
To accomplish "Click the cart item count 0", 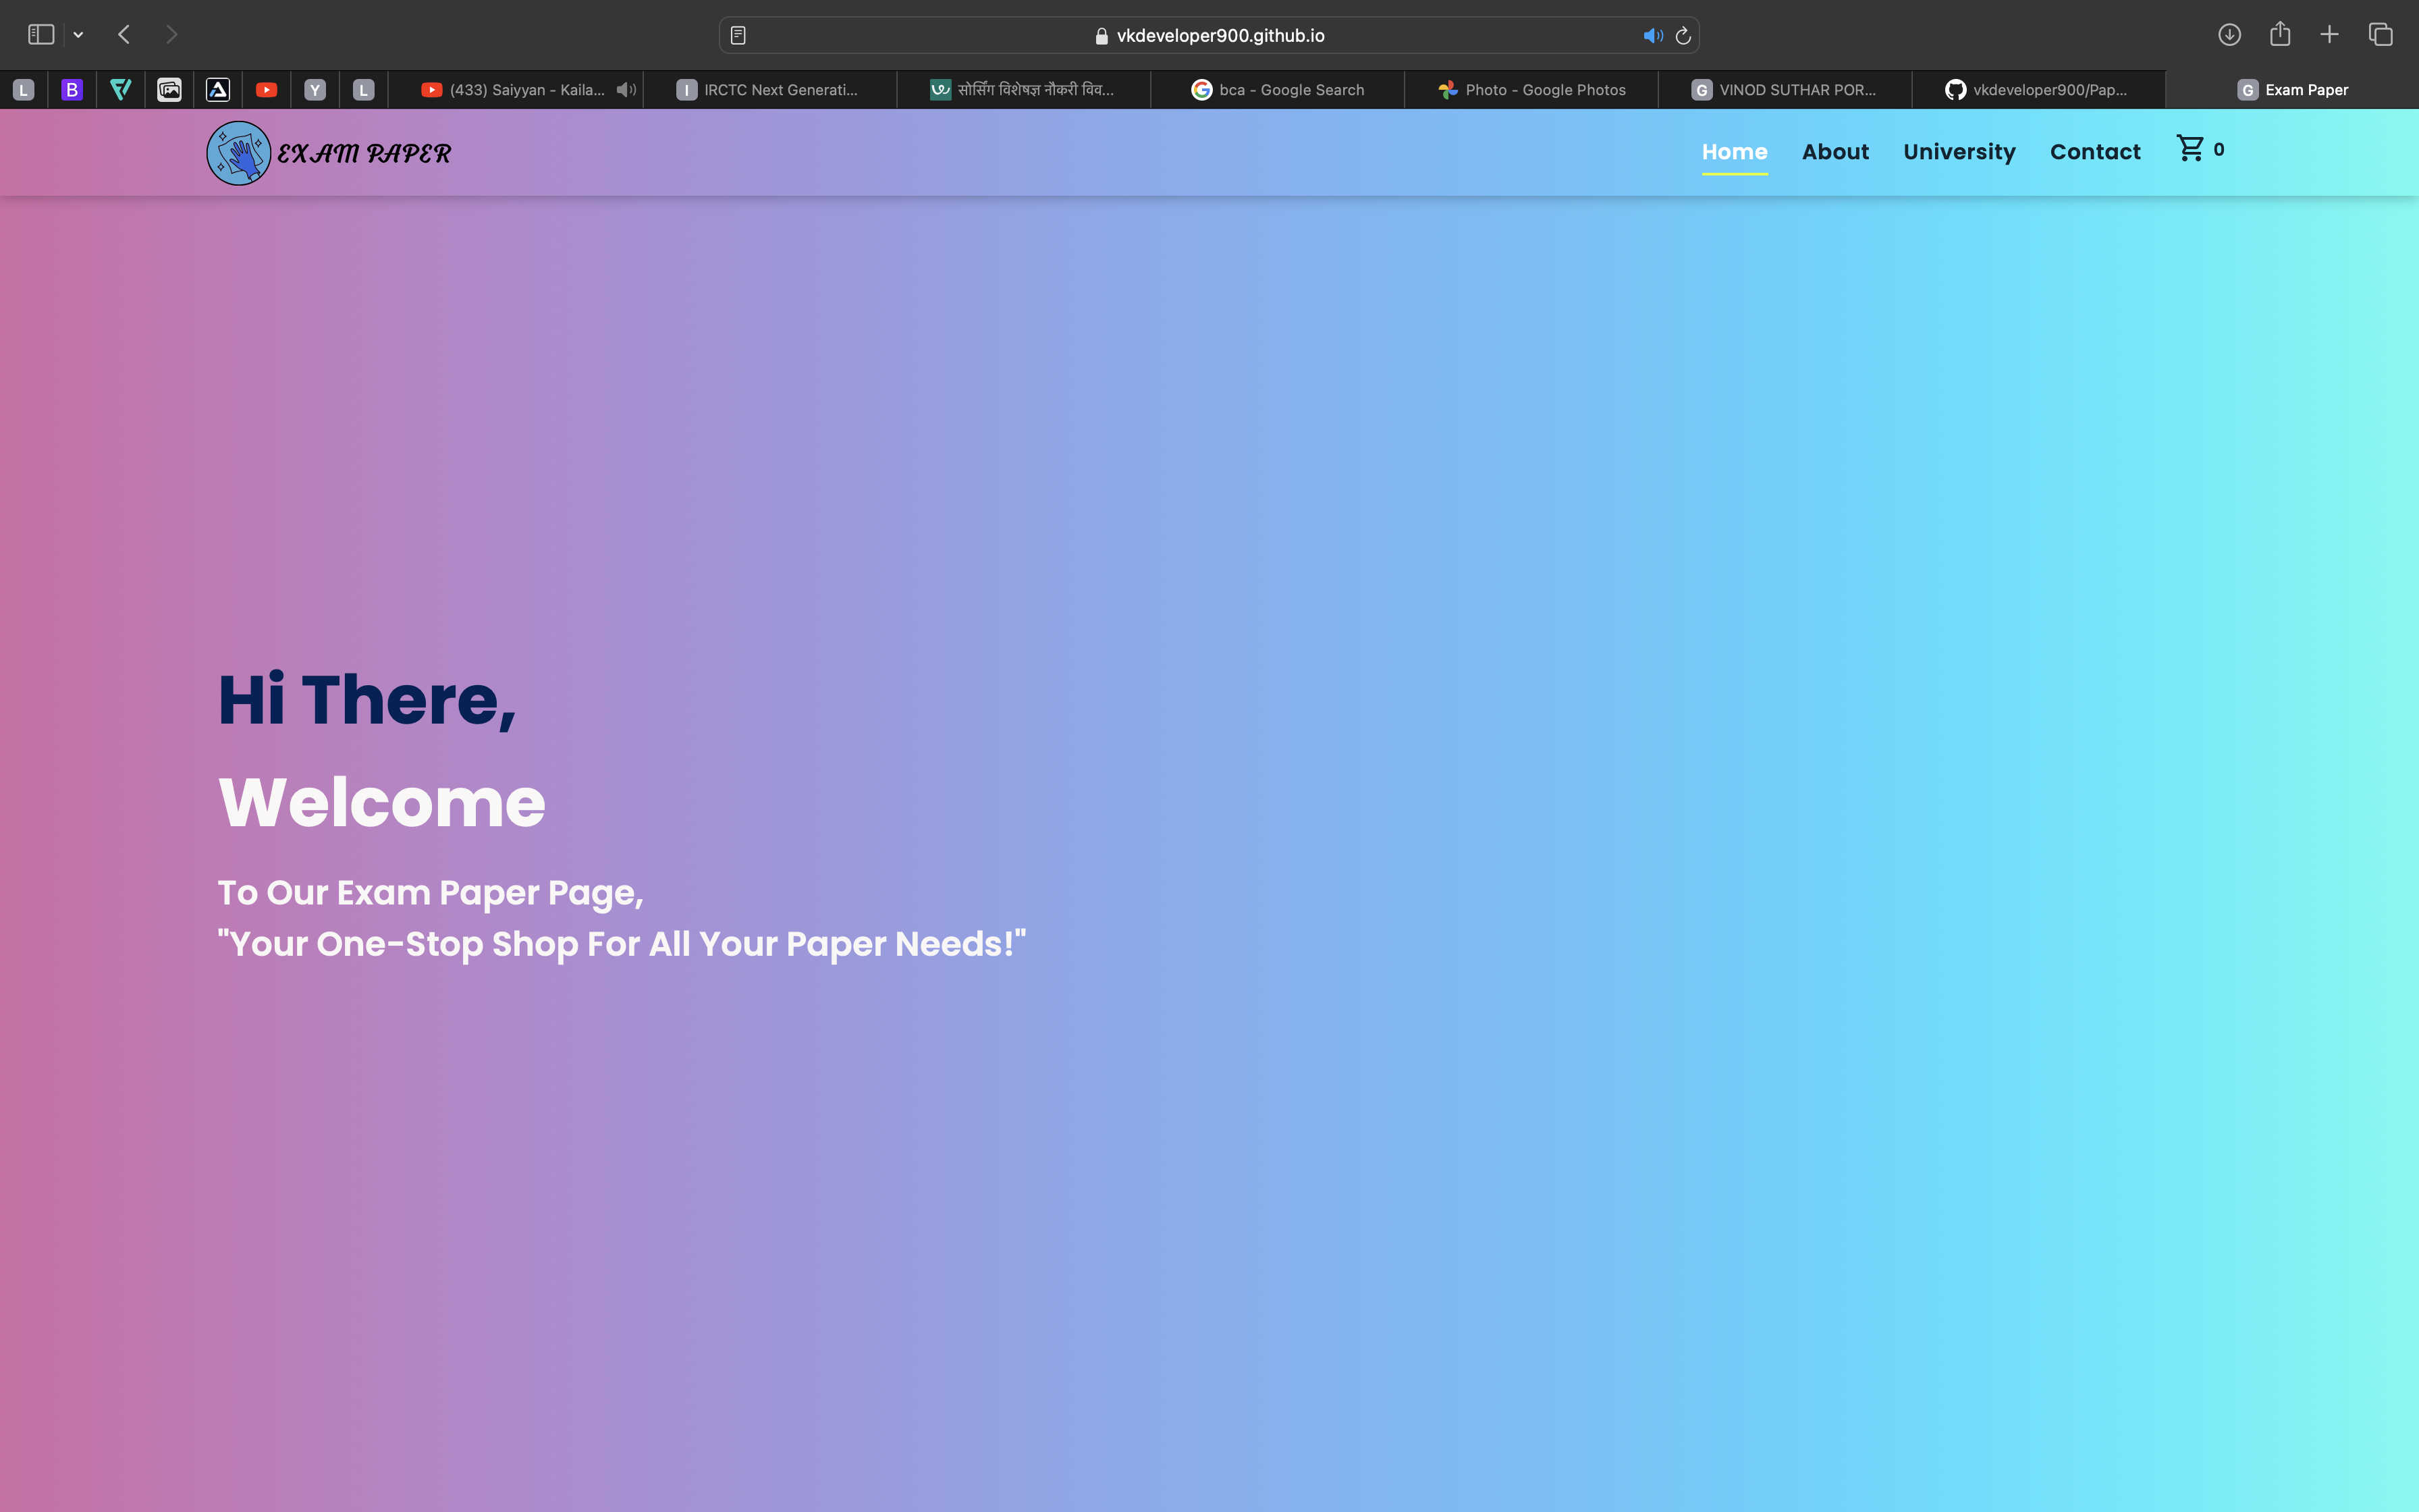I will click(x=2219, y=149).
